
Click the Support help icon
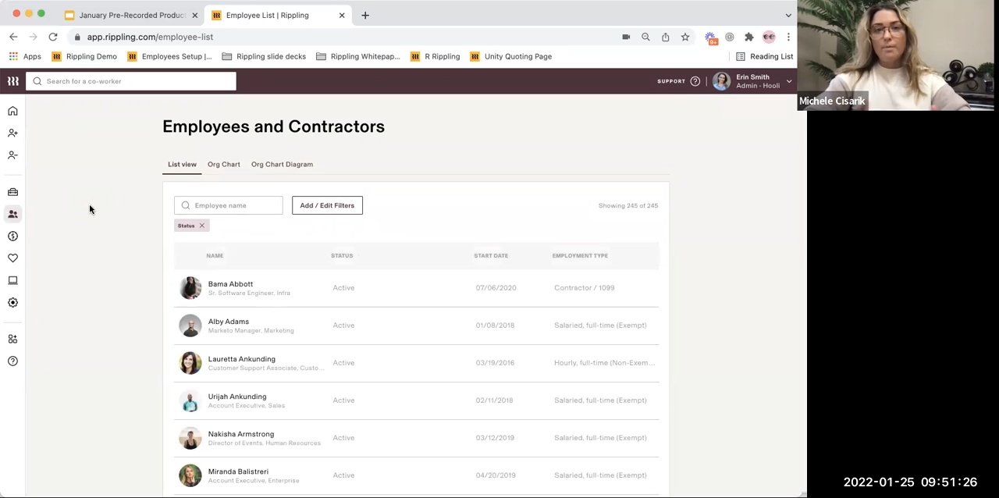tap(695, 81)
